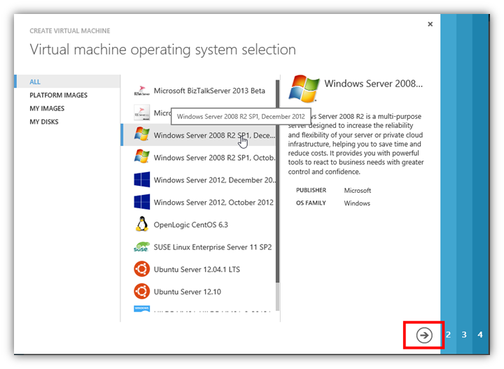The width and height of the screenshot is (504, 369).
Task: Click the Windows Server 2008... details title
Action: [374, 84]
